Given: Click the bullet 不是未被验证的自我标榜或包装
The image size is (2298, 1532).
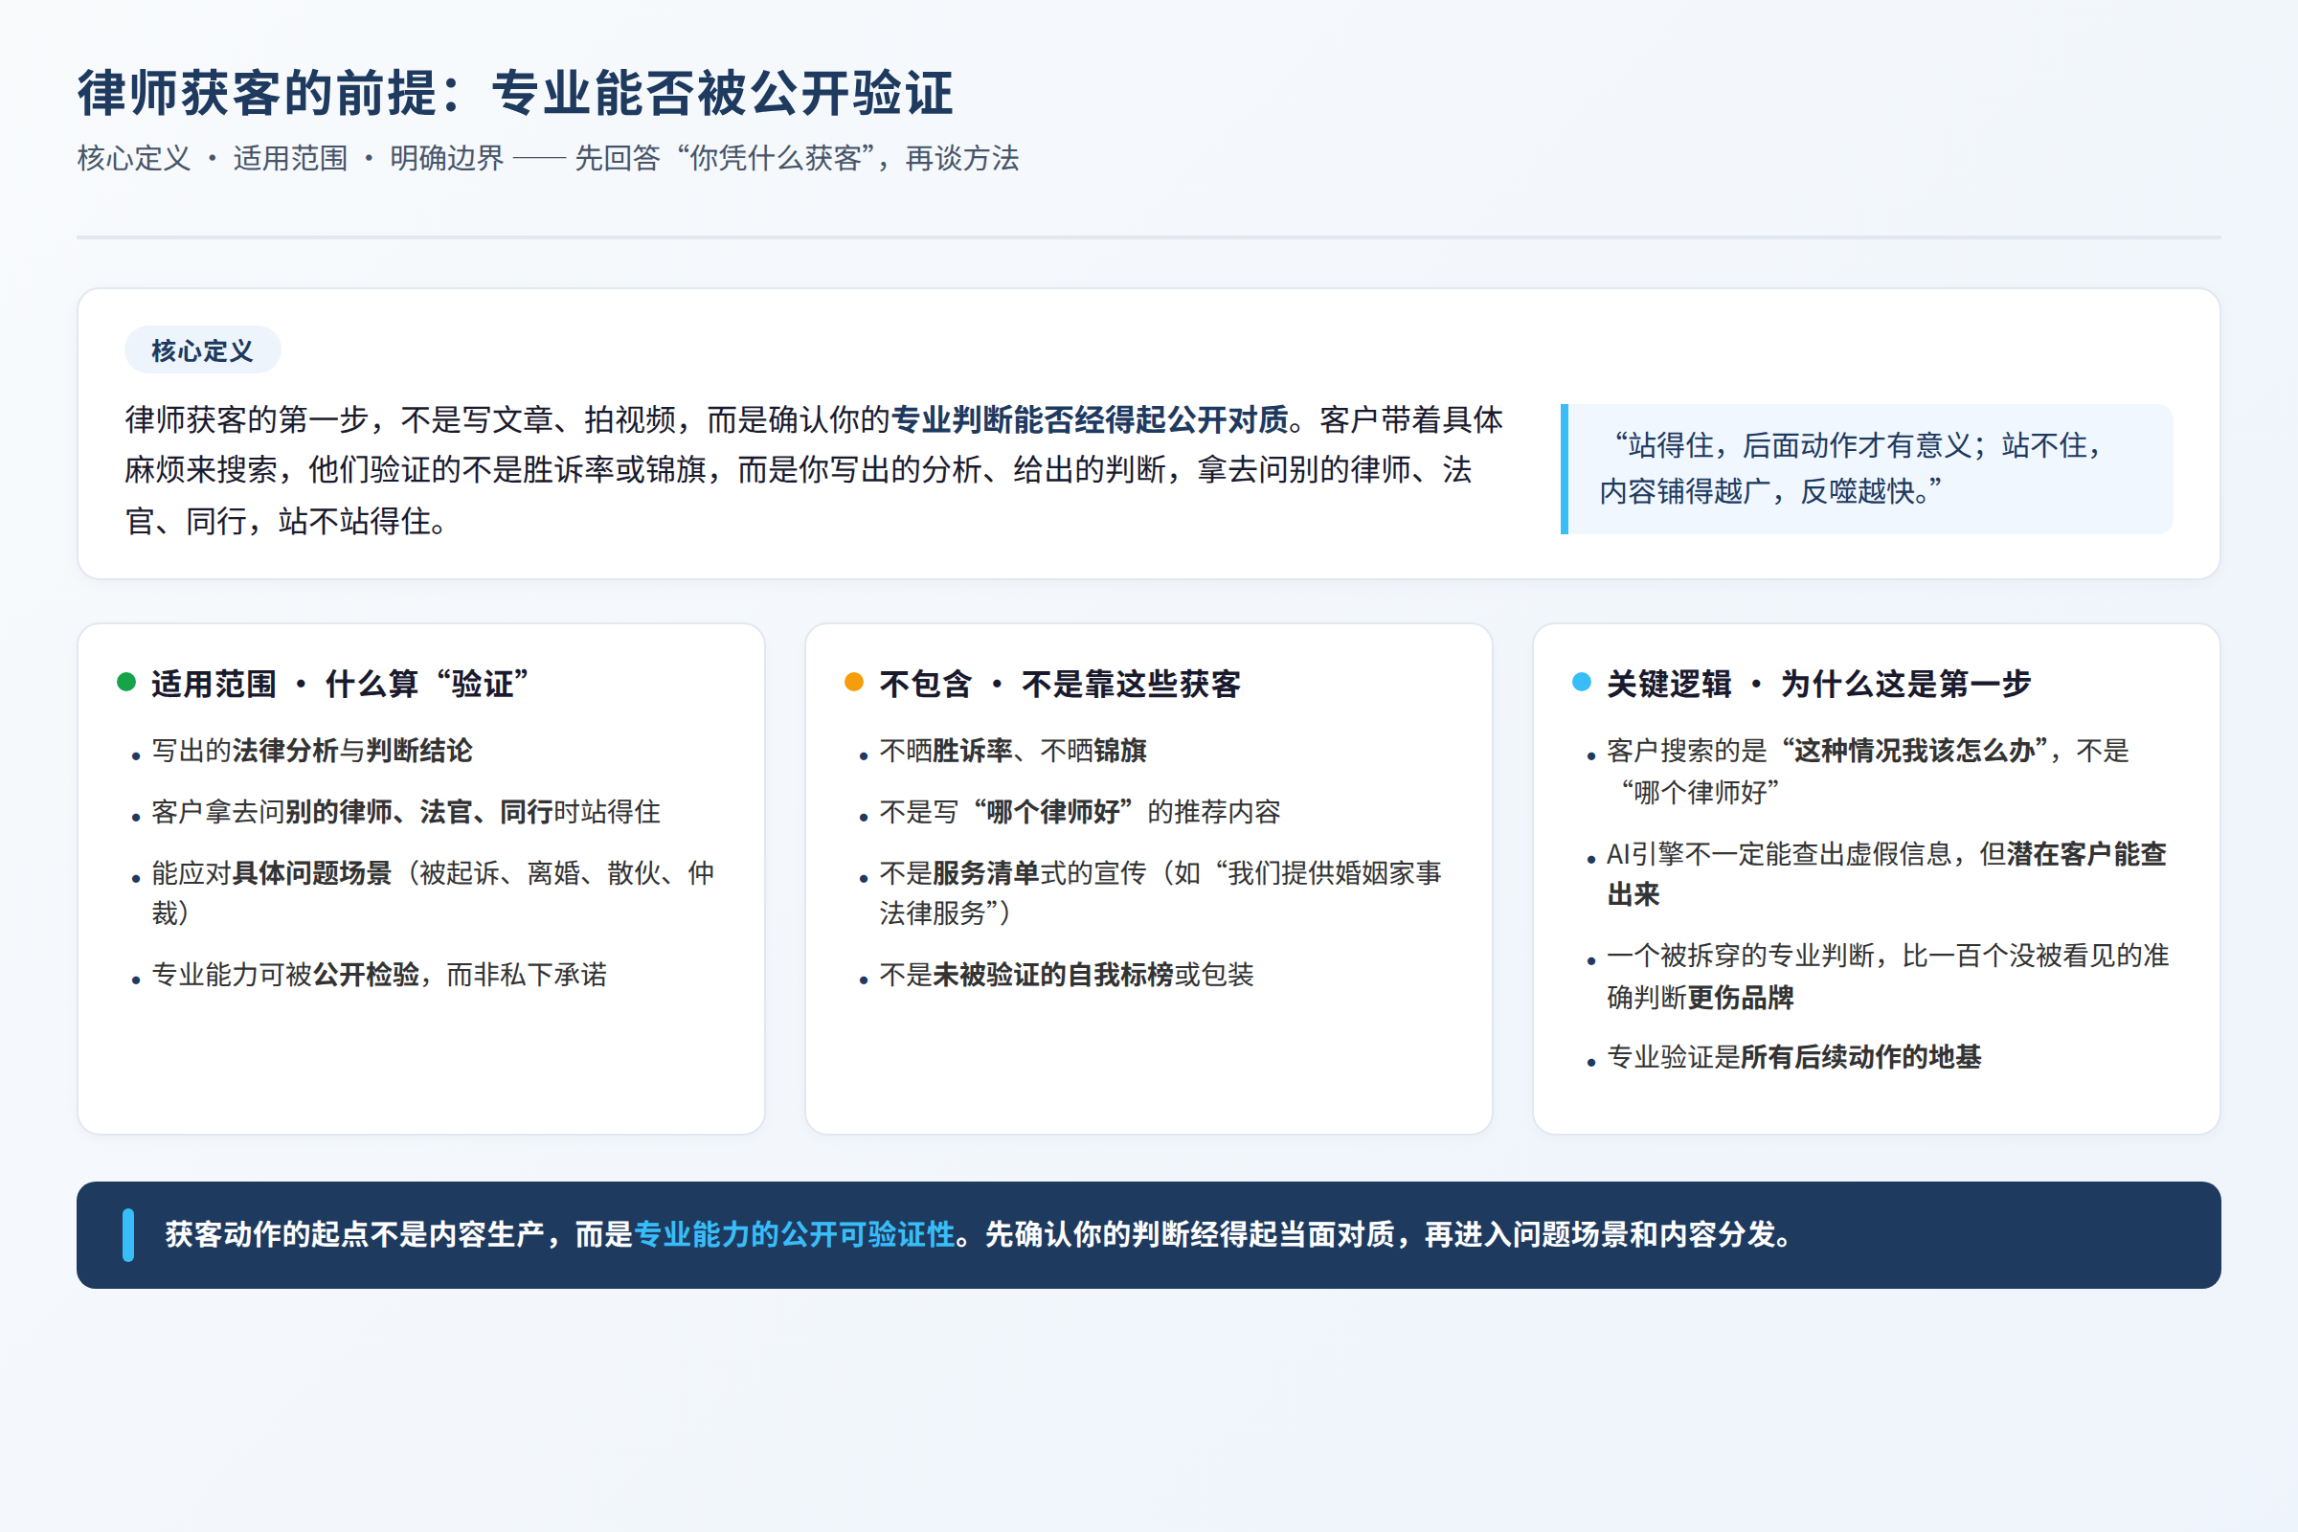Looking at the screenshot, I should pyautogui.click(x=1067, y=974).
